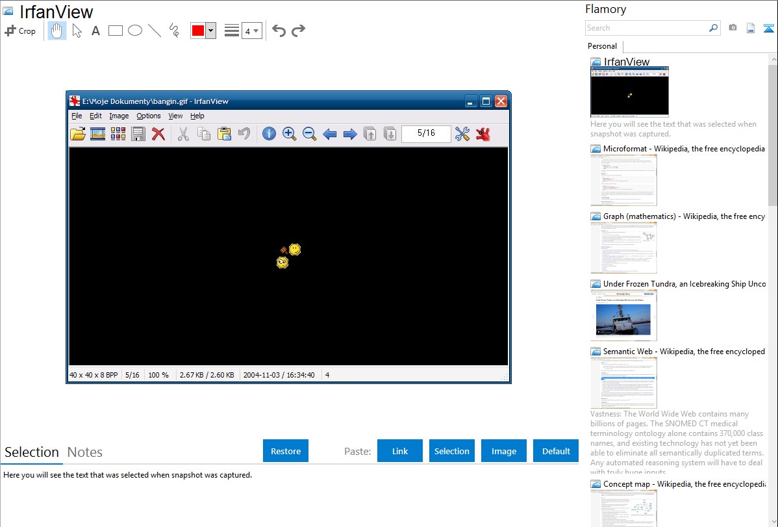Screen dimensions: 778x527
Task: Open the Personal tab
Action: [x=602, y=46]
